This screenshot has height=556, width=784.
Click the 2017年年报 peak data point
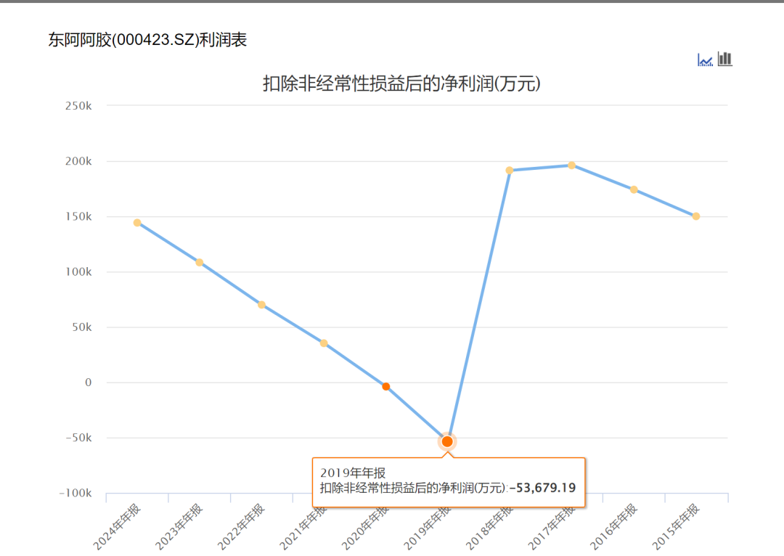pyautogui.click(x=572, y=165)
